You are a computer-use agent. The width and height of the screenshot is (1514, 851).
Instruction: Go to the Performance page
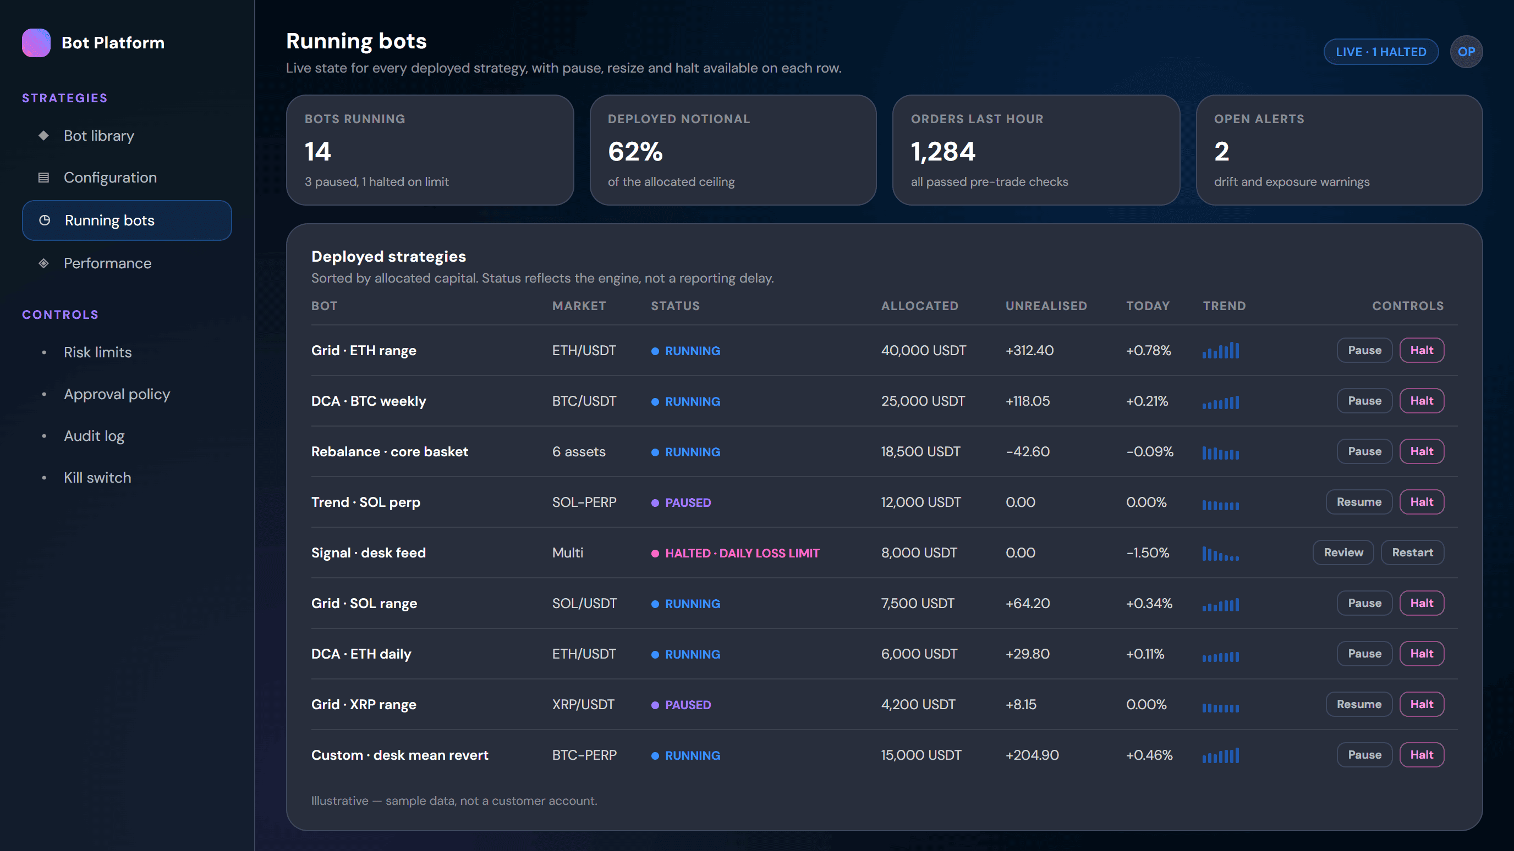(x=127, y=263)
